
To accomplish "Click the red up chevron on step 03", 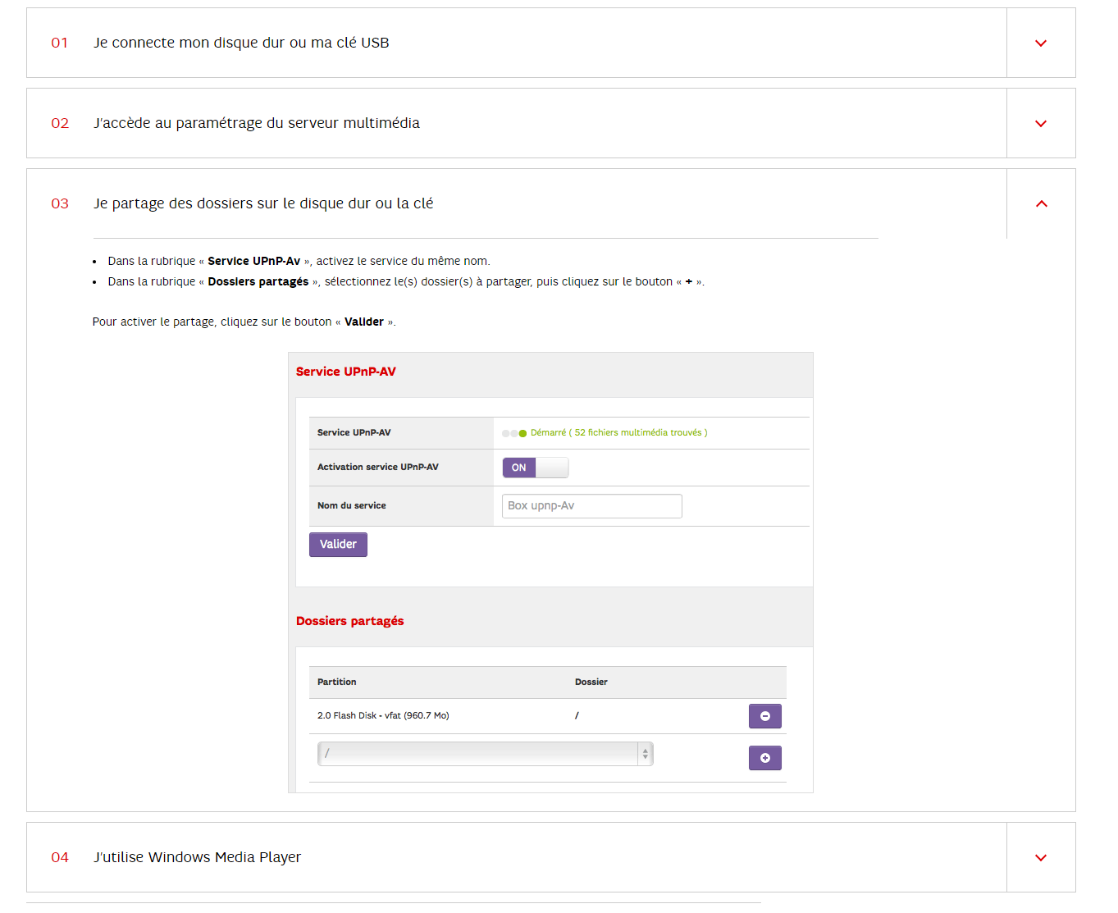I will click(x=1042, y=203).
